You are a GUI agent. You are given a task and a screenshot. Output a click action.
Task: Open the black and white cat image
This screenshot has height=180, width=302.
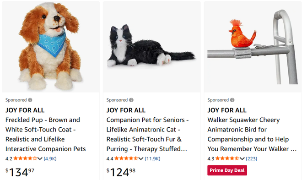152,47
